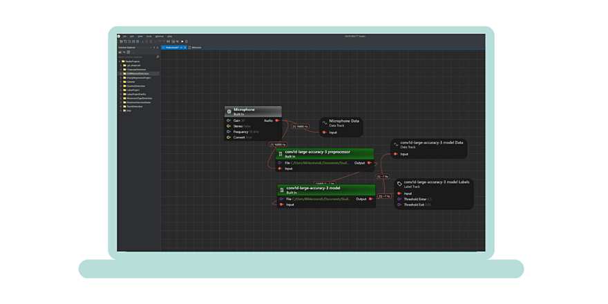The image size is (608, 304).
Task: Click the Microphone Audio output port
Action: click(x=277, y=121)
